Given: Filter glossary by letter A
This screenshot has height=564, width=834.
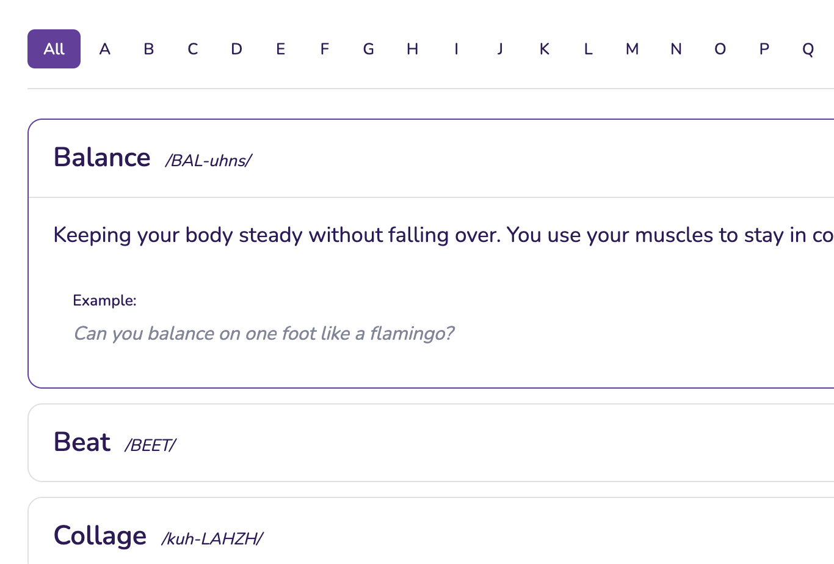Looking at the screenshot, I should (105, 49).
